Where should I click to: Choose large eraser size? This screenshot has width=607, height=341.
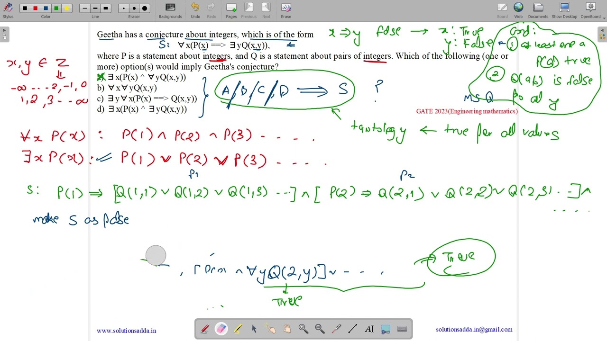point(145,8)
